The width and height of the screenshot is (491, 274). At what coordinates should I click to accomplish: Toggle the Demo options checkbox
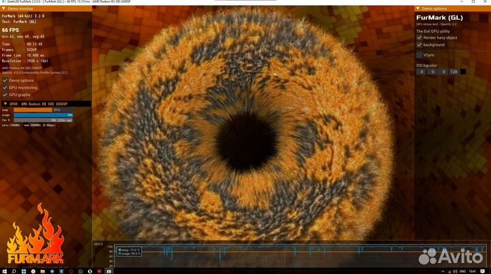pyautogui.click(x=5, y=80)
